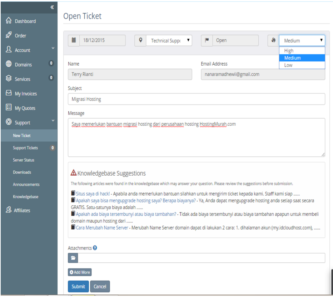Open the Dashboard from the sidebar

tap(21, 21)
